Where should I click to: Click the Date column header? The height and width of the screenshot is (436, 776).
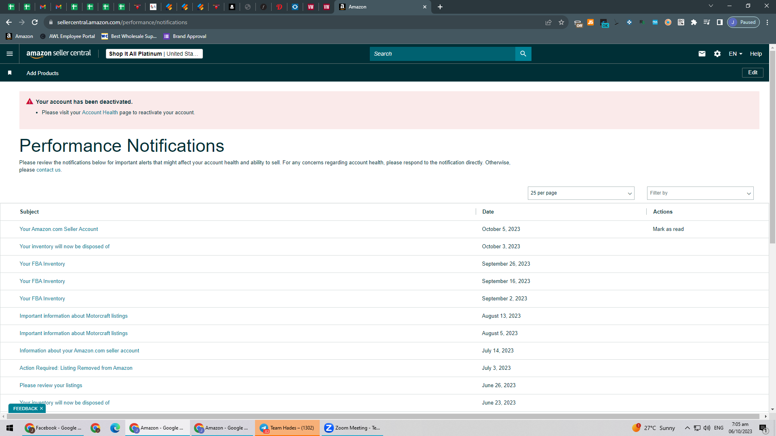pos(488,212)
